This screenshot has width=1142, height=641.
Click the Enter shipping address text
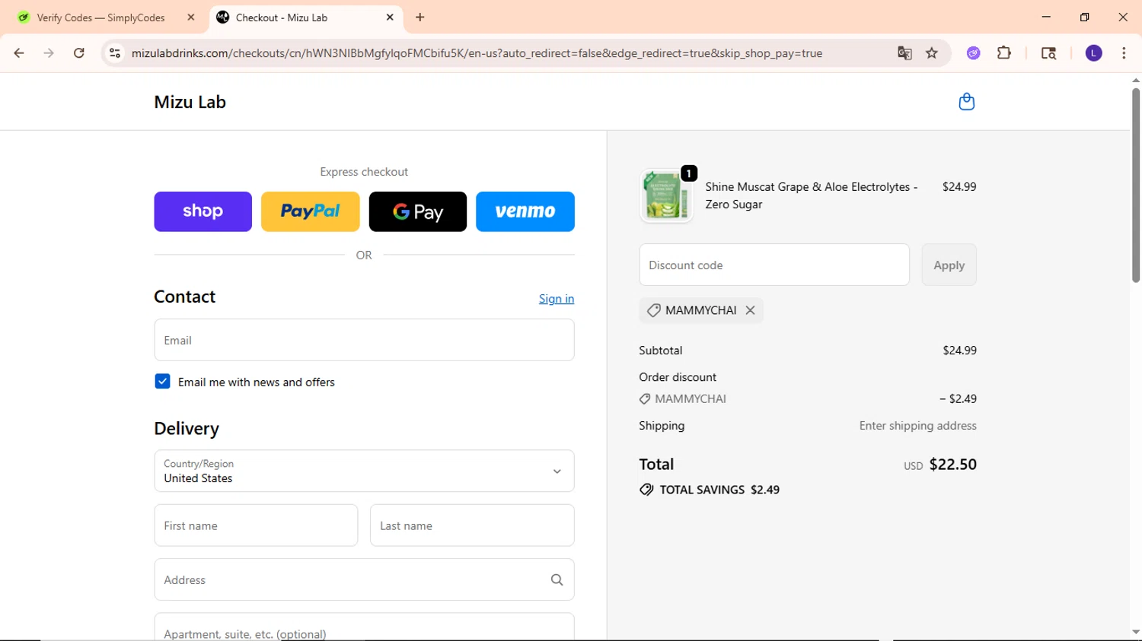(917, 426)
